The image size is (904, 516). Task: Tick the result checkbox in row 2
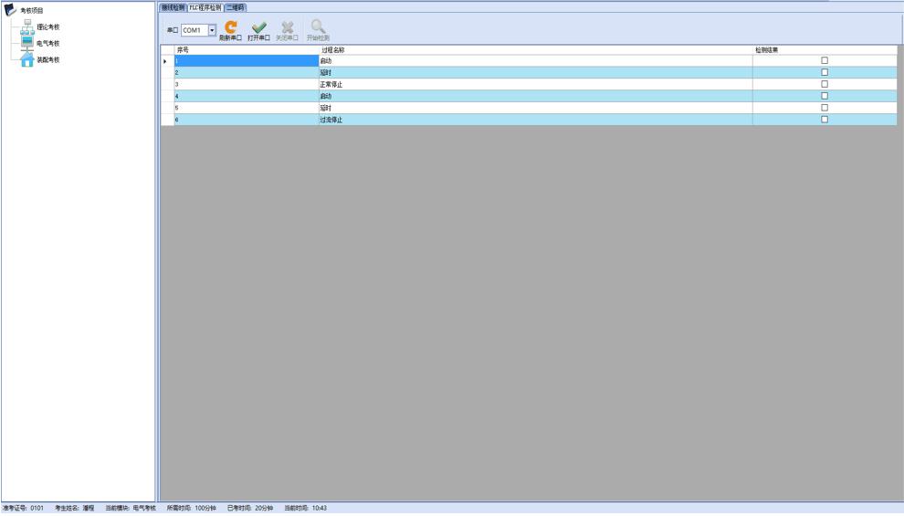[x=825, y=72]
